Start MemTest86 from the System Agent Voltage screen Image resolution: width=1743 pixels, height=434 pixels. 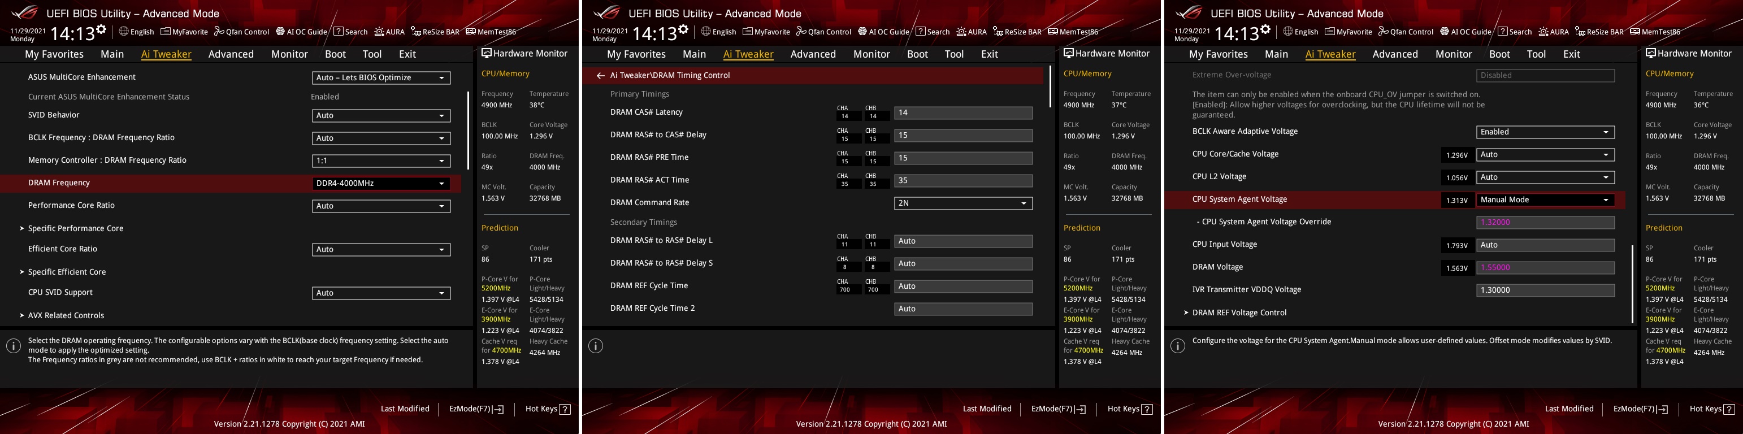coord(1654,32)
